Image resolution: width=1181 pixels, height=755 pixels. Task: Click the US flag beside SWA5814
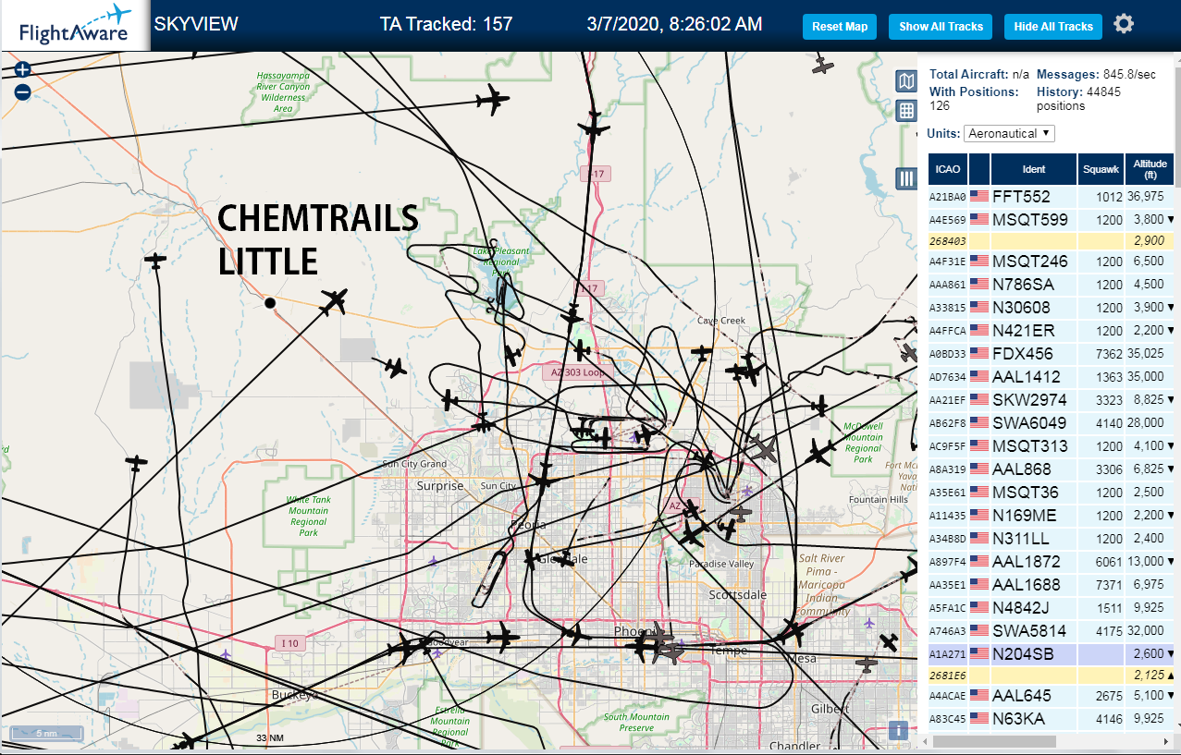(979, 630)
